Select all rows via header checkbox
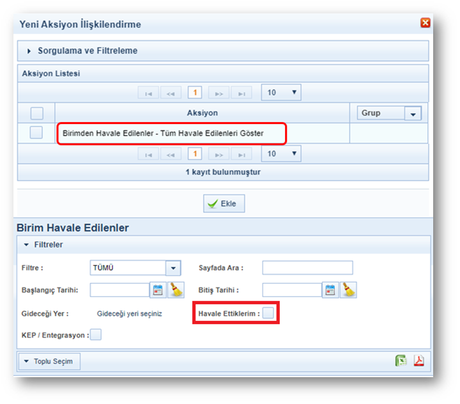460x404 pixels. click(x=36, y=113)
